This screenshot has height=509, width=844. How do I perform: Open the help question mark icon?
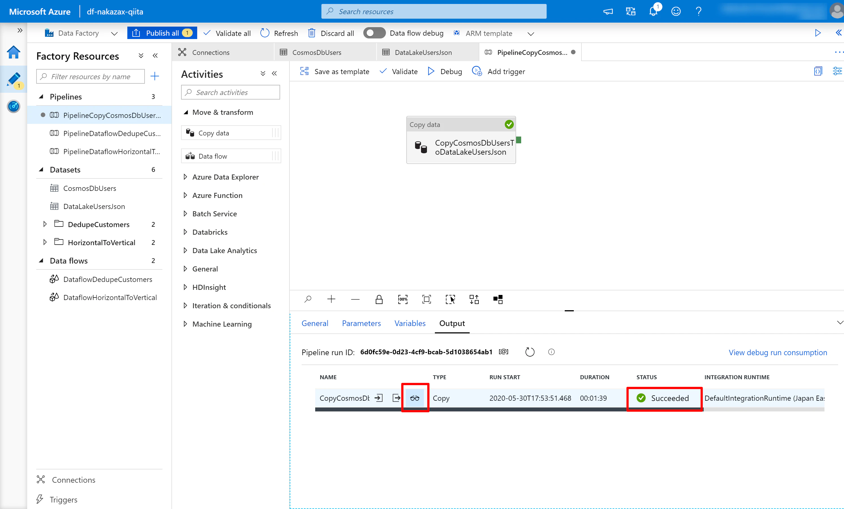coord(698,12)
